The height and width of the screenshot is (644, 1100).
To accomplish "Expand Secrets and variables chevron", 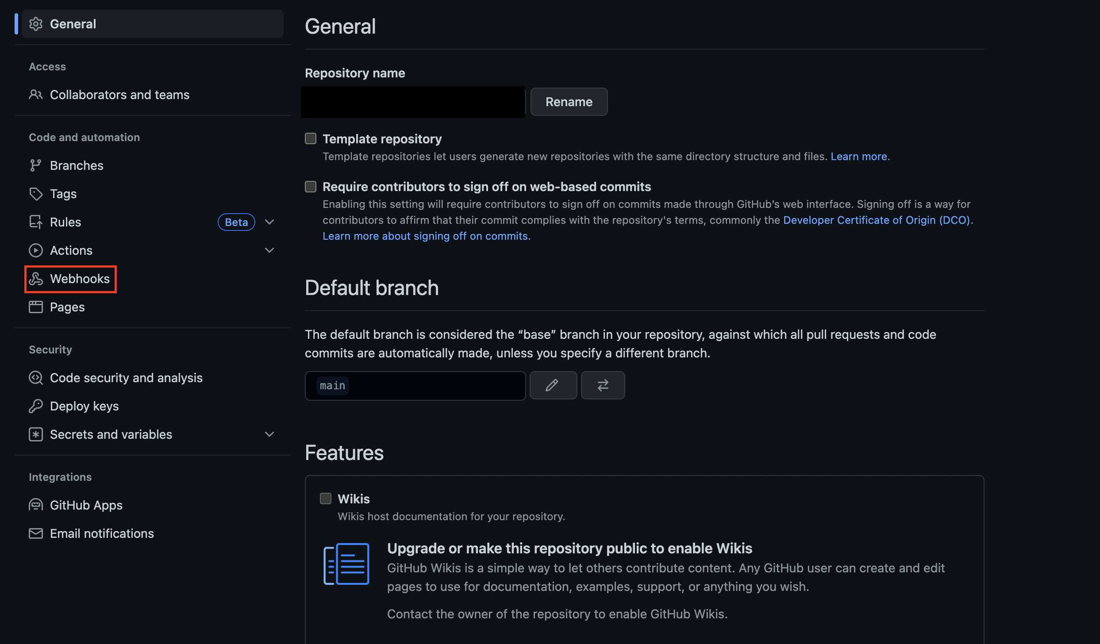I will tap(269, 434).
